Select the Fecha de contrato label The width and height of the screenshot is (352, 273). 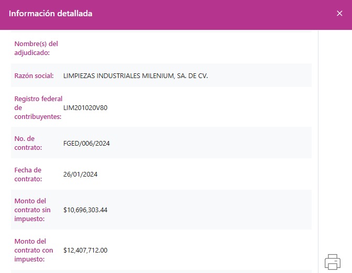(28, 174)
